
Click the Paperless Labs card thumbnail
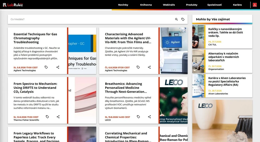(82, 134)
